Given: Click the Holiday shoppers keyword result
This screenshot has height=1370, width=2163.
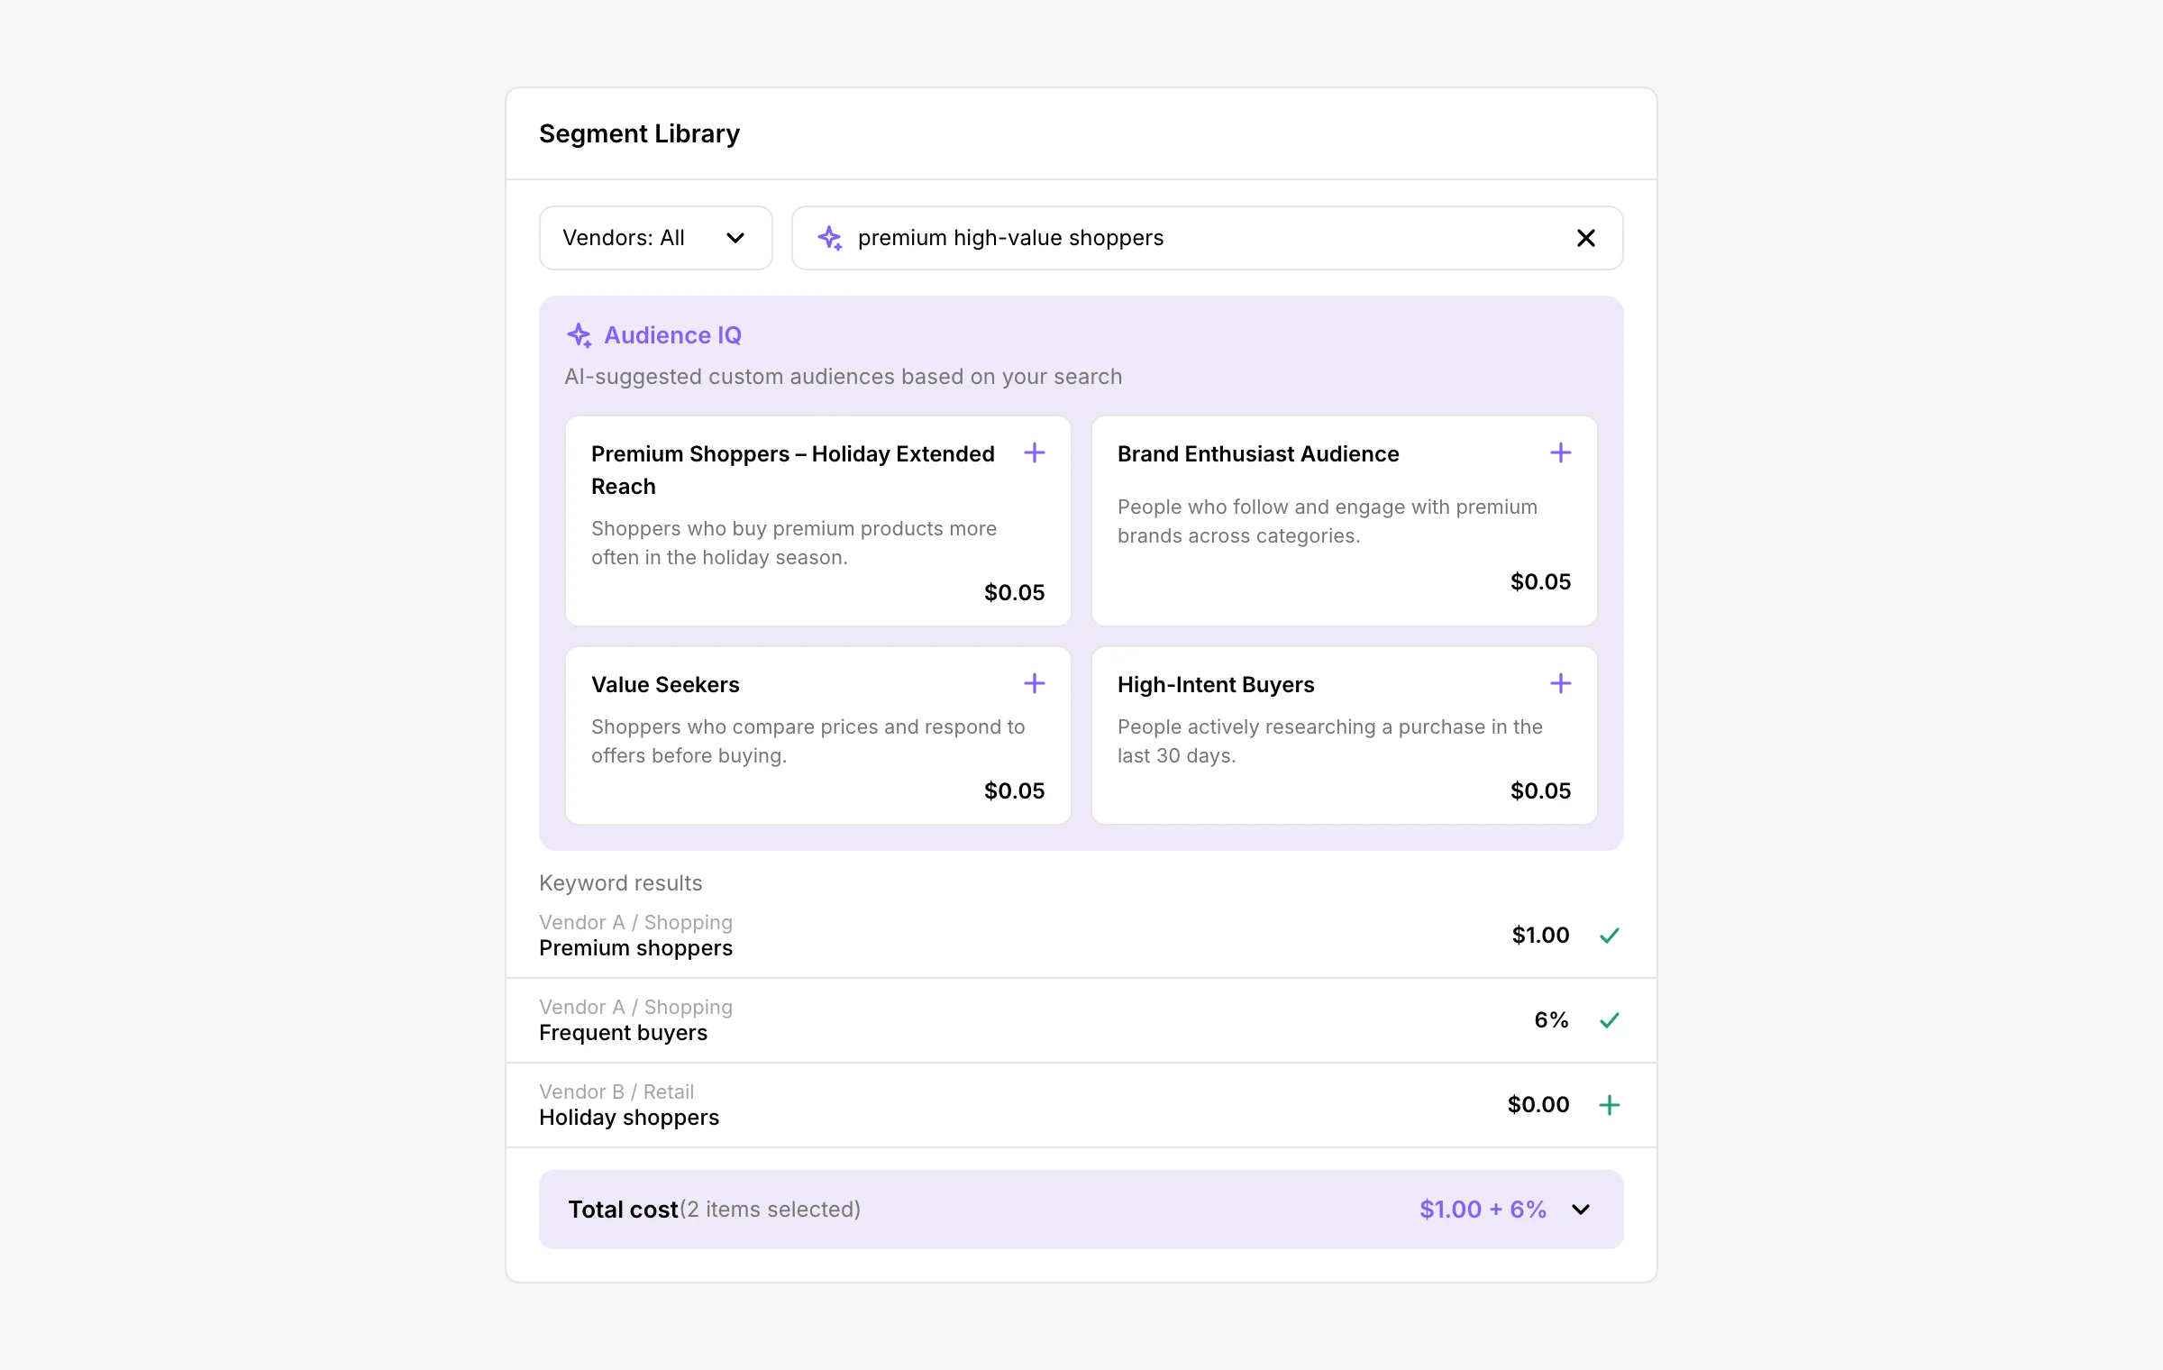Looking at the screenshot, I should pos(1081,1105).
